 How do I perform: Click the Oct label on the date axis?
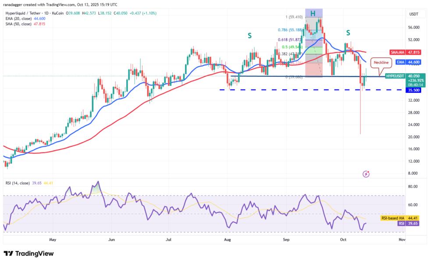(x=343, y=240)
